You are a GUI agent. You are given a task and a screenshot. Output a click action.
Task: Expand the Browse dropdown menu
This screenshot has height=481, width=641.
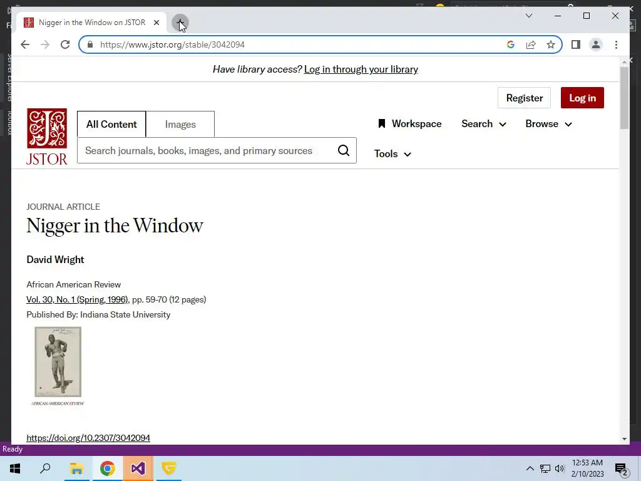point(548,124)
